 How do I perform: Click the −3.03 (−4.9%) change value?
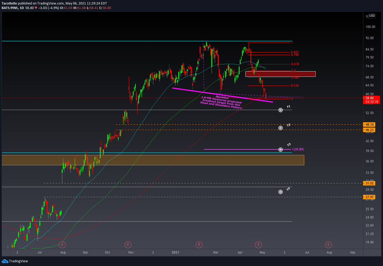coord(48,8)
